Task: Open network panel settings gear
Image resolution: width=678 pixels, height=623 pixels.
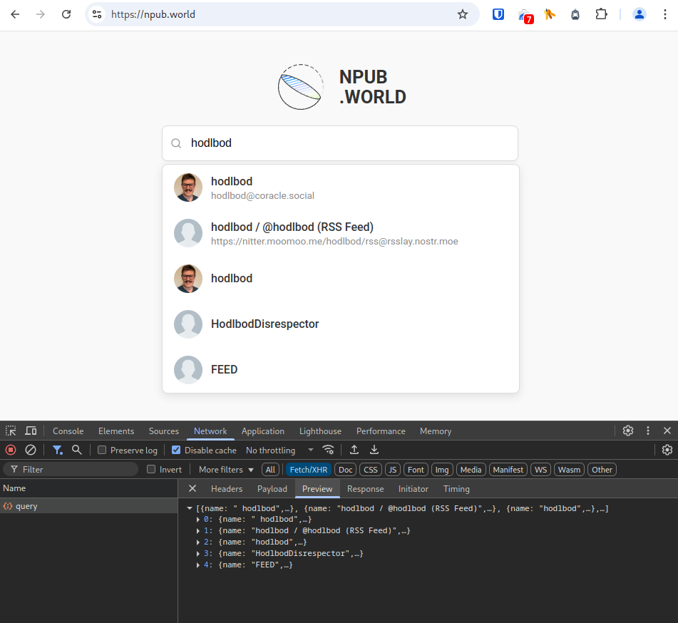Action: point(667,450)
